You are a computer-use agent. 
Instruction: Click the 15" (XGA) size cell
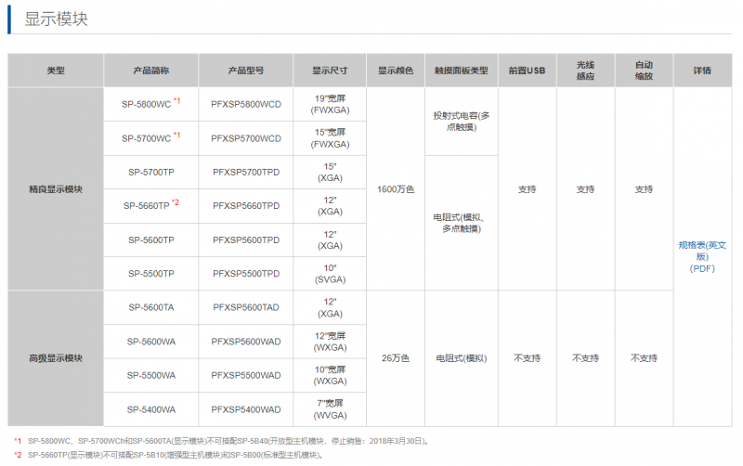tap(330, 173)
